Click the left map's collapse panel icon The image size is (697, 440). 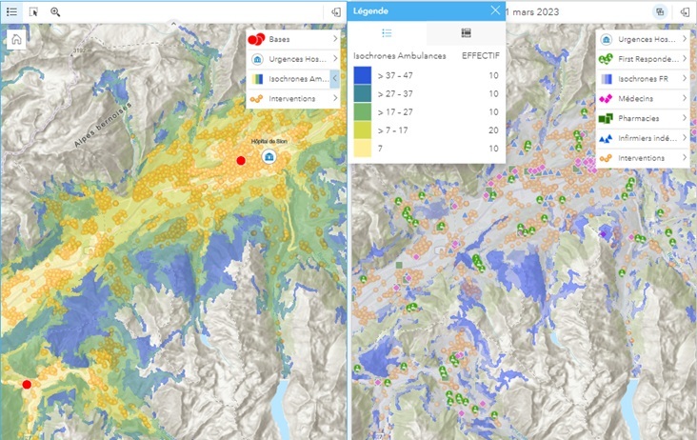pos(336,12)
